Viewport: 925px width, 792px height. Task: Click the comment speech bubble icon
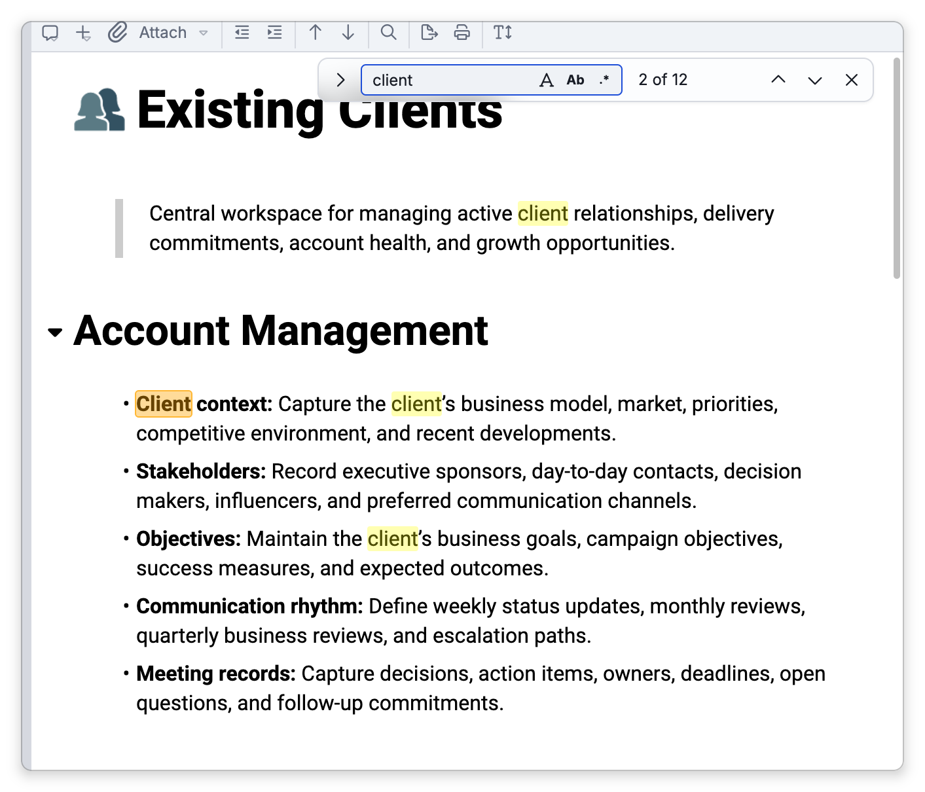50,33
